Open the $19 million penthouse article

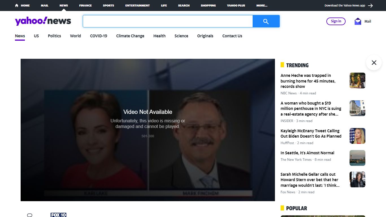coord(311,108)
